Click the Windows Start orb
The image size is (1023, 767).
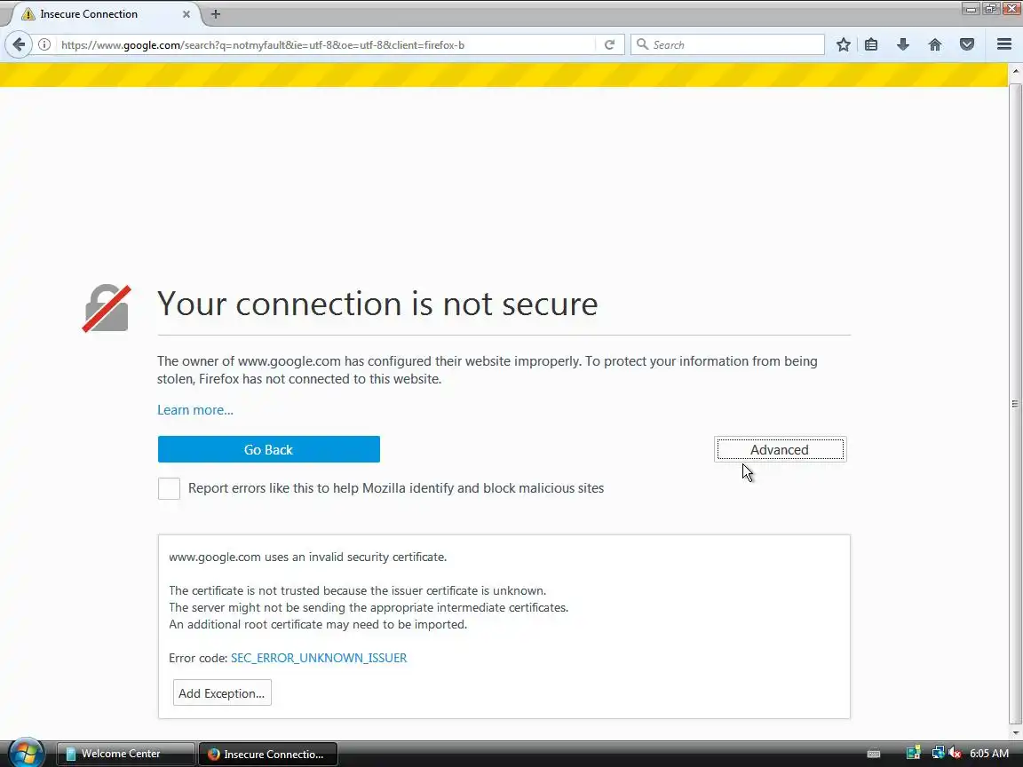click(26, 754)
